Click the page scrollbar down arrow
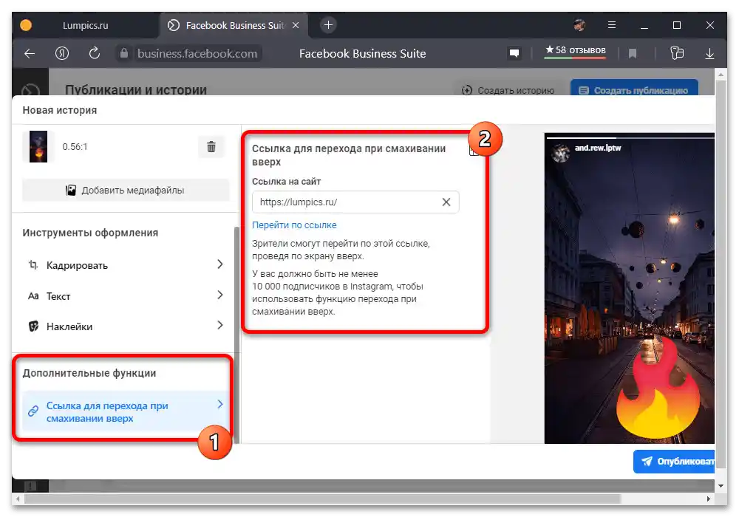The height and width of the screenshot is (517, 739). (720, 486)
